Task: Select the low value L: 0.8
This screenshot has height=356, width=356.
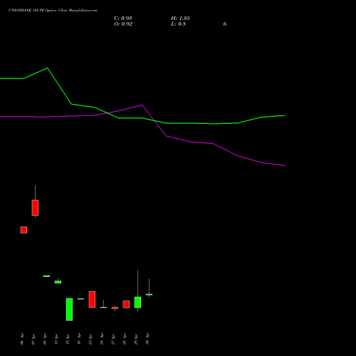Action: pyautogui.click(x=178, y=24)
